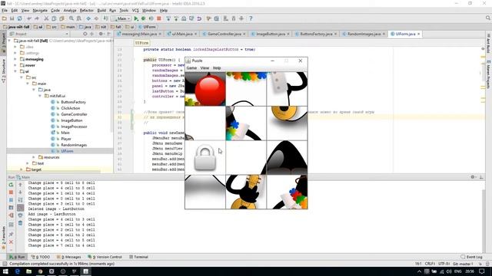Click the Redo arrow in the toolbar
Image resolution: width=492 pixels, height=276 pixels.
coord(37,18)
